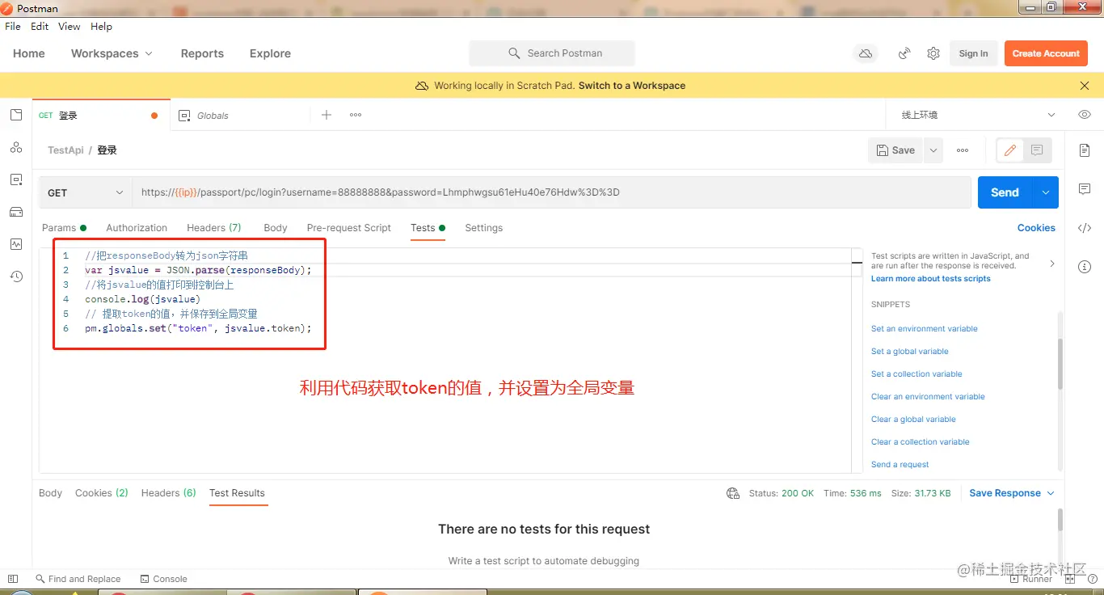
Task: Click the cloud sync offline icon
Action: coord(866,53)
